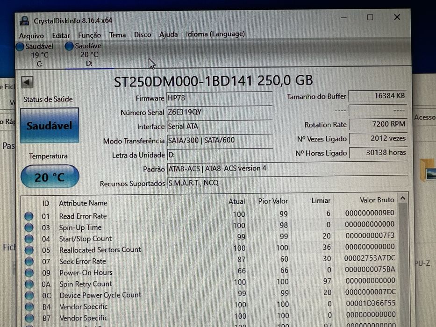Click the Número Serial field Z6E319QY
Screen dimensions: 436x327
[219, 112]
